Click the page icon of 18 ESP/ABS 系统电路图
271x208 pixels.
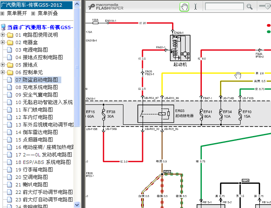coord(10,162)
